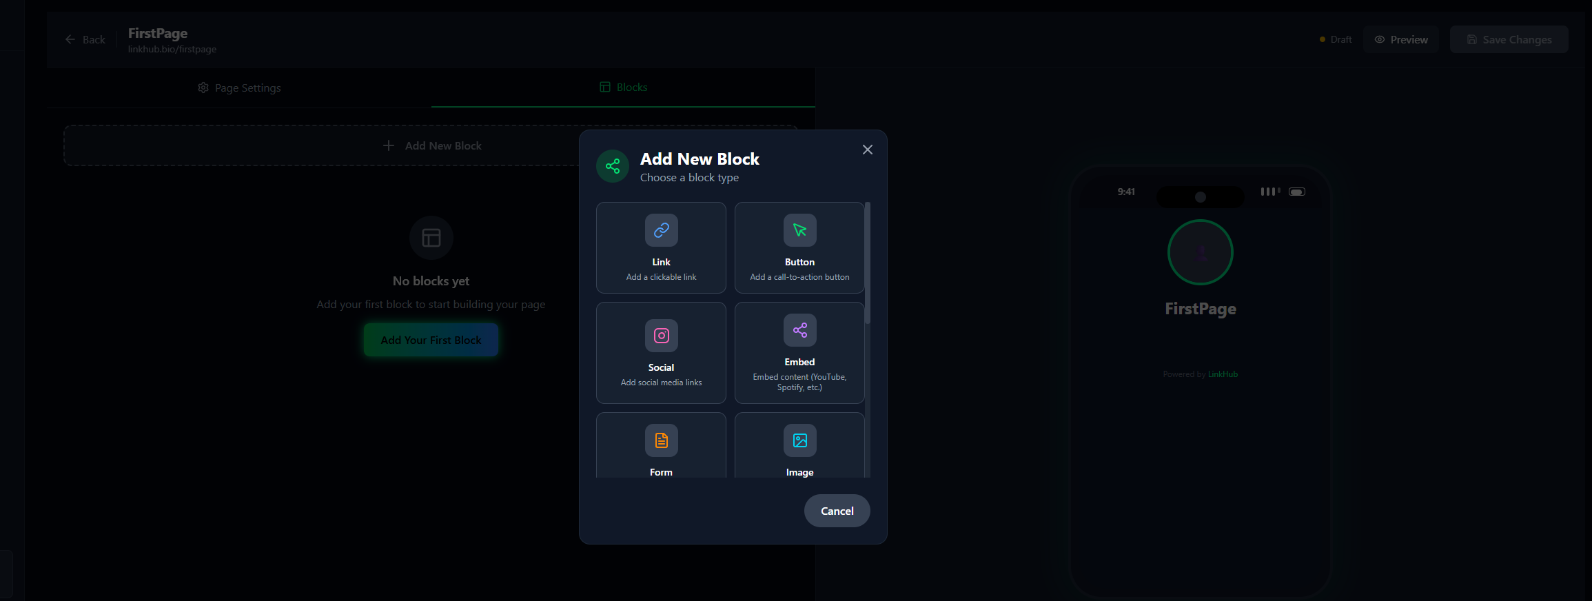Pick the Image block picture icon
This screenshot has width=1592, height=601.
coord(799,440)
